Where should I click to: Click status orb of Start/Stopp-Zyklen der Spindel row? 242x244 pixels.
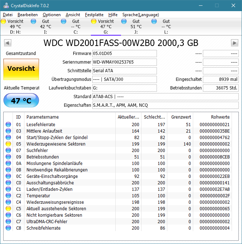(x=8, y=137)
